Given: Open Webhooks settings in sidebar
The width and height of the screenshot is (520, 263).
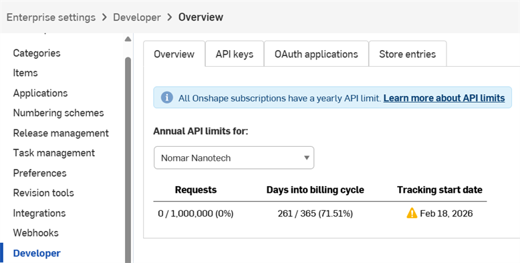Looking at the screenshot, I should pos(36,233).
